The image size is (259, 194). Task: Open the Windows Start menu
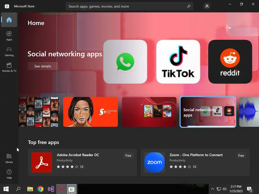(x=6, y=189)
